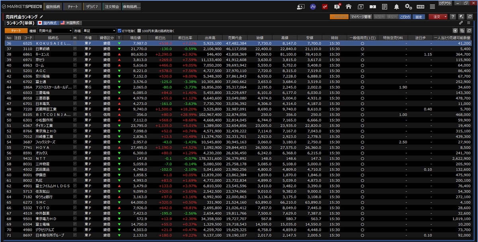Open the 保有銘柄 tab

click(x=131, y=7)
